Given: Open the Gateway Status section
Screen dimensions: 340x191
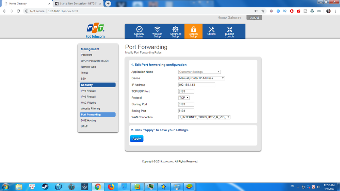Looking at the screenshot, I should point(139,32).
